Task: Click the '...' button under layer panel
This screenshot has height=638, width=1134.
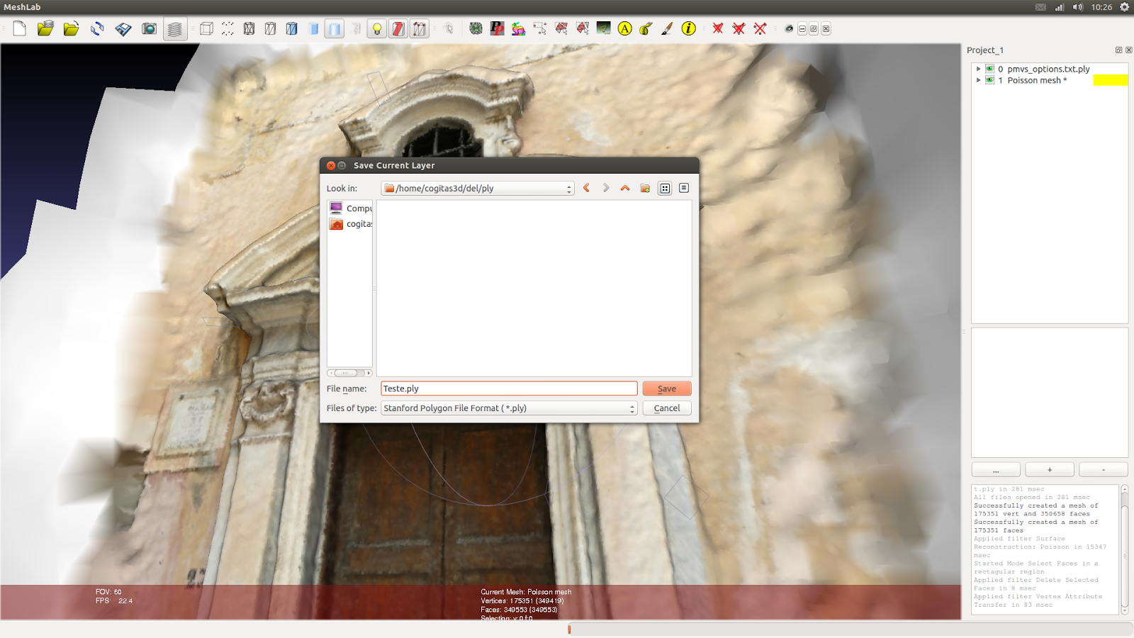Action: point(996,470)
